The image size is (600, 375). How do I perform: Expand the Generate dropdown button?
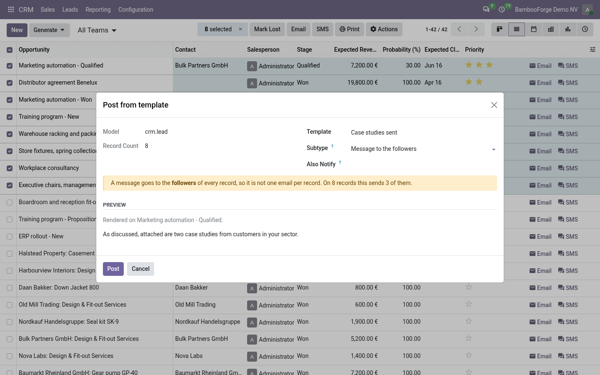[x=50, y=30]
